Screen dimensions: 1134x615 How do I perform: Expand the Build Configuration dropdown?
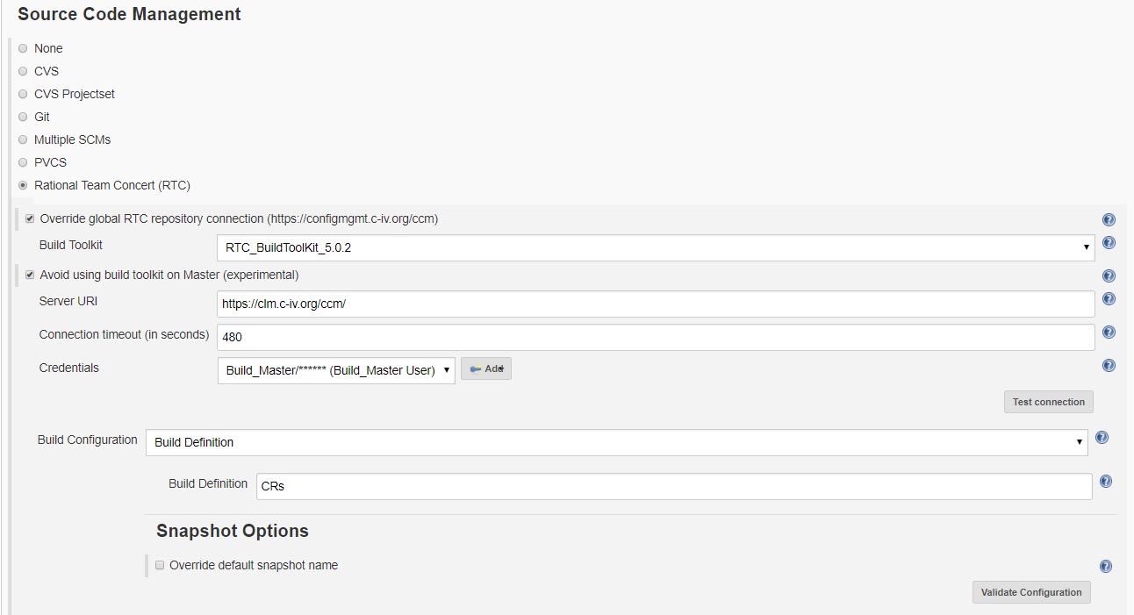click(x=616, y=442)
